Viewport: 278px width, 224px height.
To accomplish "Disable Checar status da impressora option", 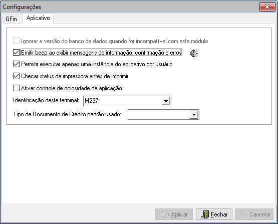I will point(16,76).
